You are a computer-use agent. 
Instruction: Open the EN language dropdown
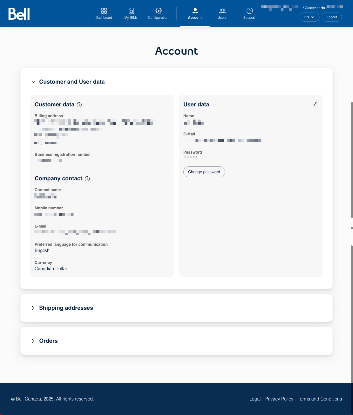[309, 17]
